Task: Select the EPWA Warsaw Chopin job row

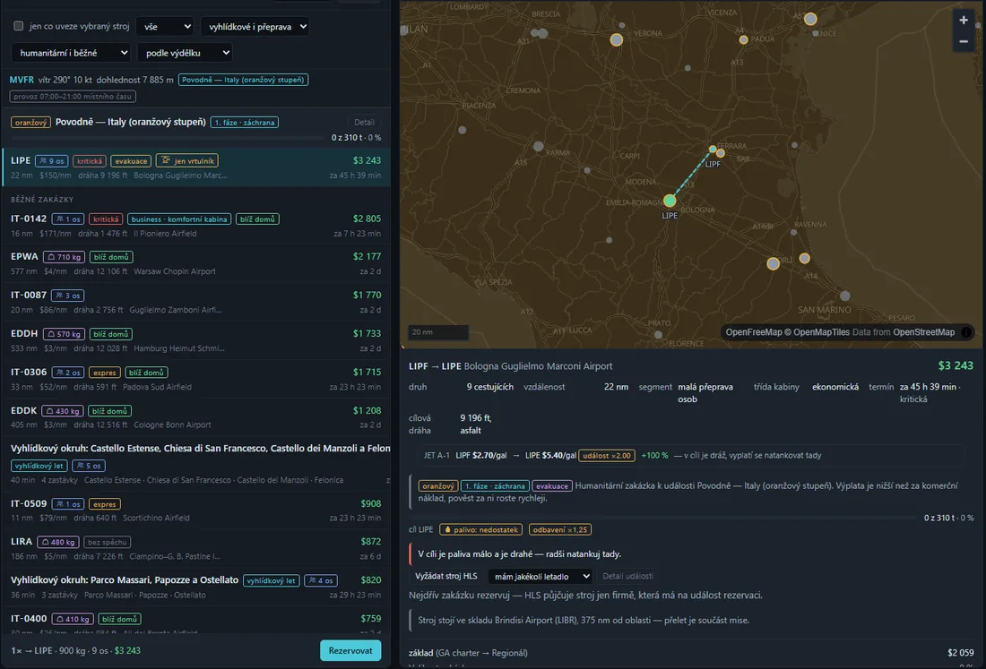Action: 196,264
